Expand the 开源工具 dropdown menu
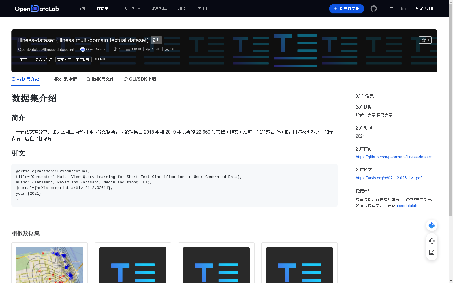The height and width of the screenshot is (283, 453). tap(130, 8)
